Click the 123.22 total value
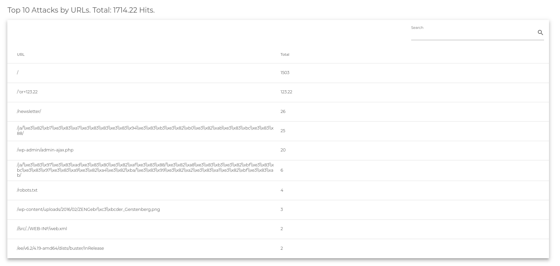 click(x=286, y=92)
